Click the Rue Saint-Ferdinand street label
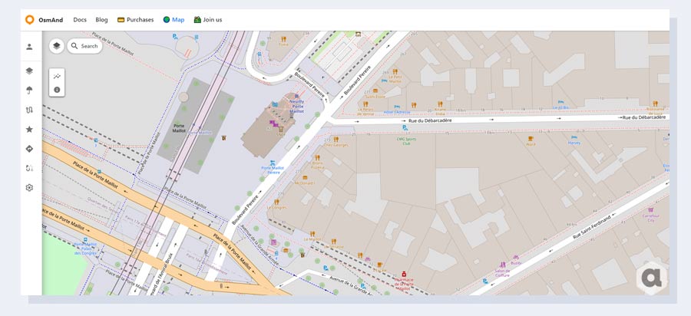The image size is (691, 316). click(592, 227)
